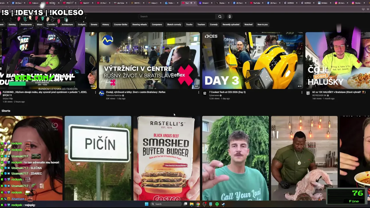Select the Comedy filter chip

214,25
